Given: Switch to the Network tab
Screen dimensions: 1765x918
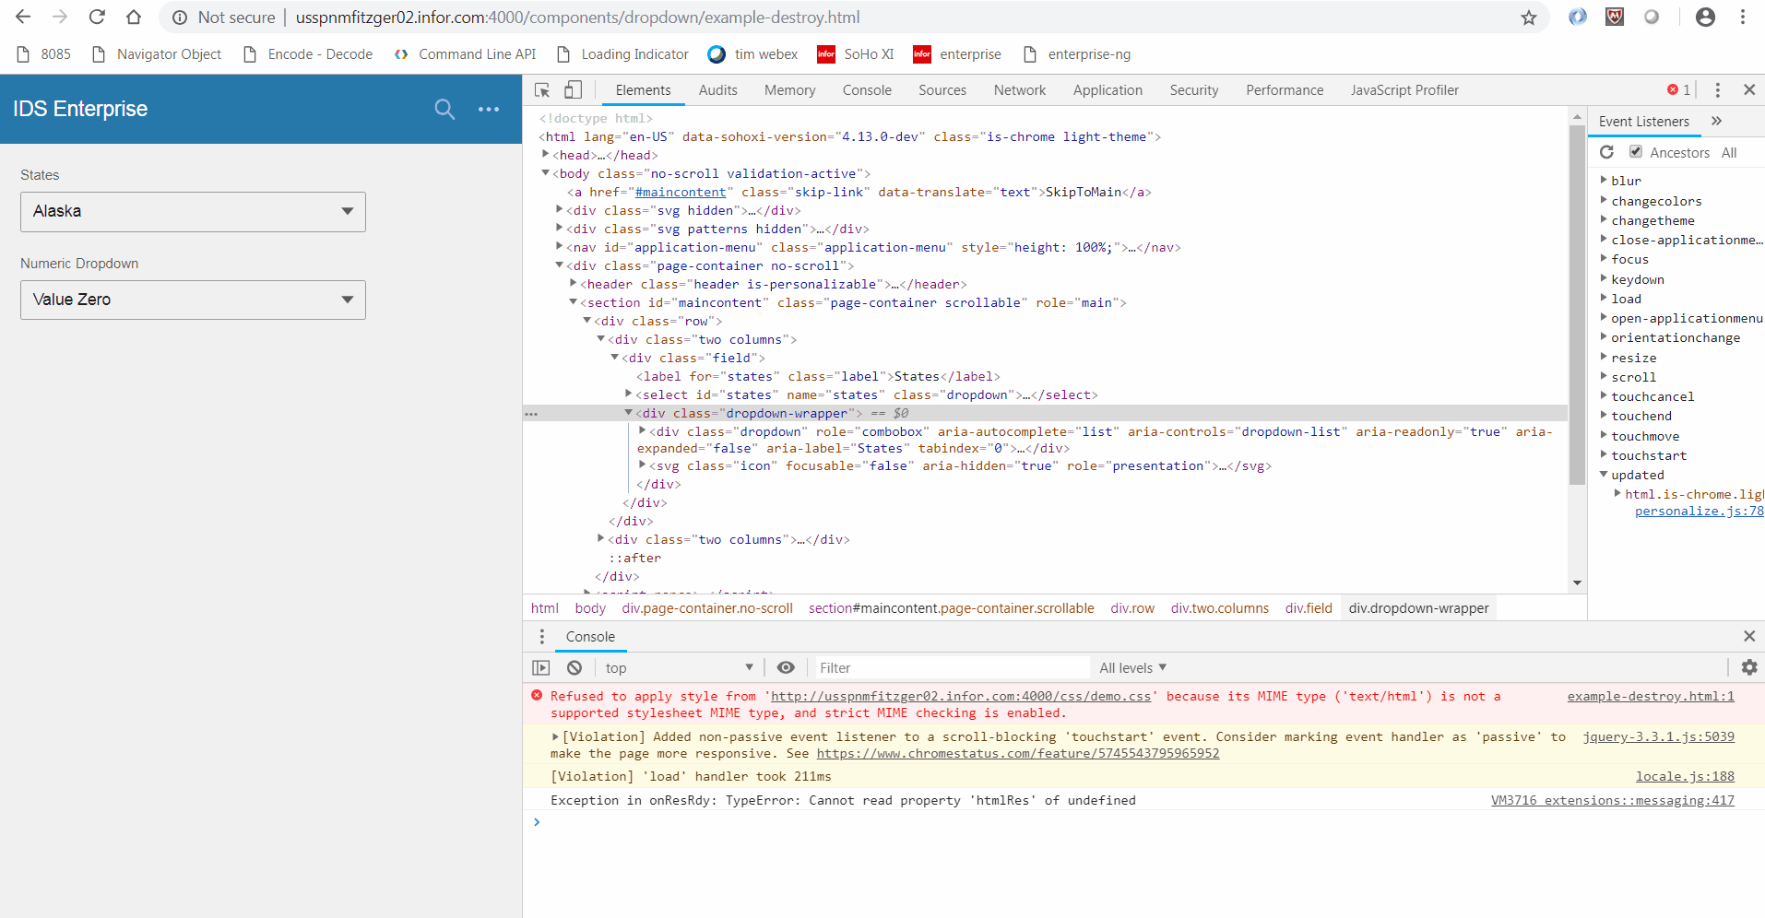Looking at the screenshot, I should click(1019, 89).
